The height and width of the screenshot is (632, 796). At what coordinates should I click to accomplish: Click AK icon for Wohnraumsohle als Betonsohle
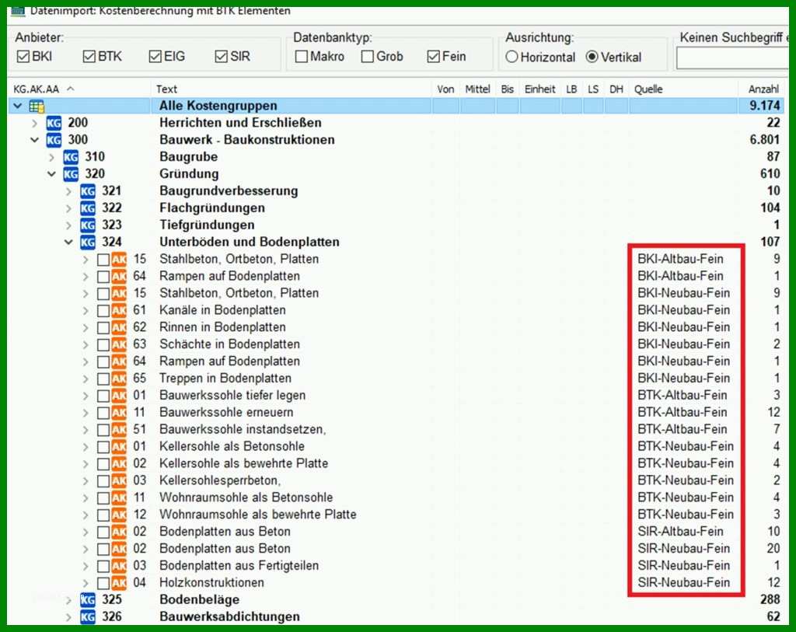pyautogui.click(x=119, y=498)
